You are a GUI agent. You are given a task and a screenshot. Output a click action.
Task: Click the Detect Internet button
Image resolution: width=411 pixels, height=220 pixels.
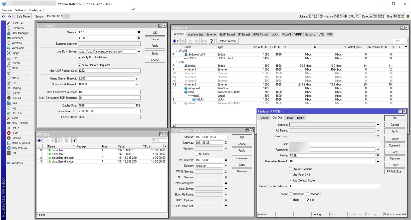[x=227, y=41]
